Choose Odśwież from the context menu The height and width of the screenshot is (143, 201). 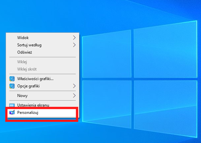(x=43, y=52)
